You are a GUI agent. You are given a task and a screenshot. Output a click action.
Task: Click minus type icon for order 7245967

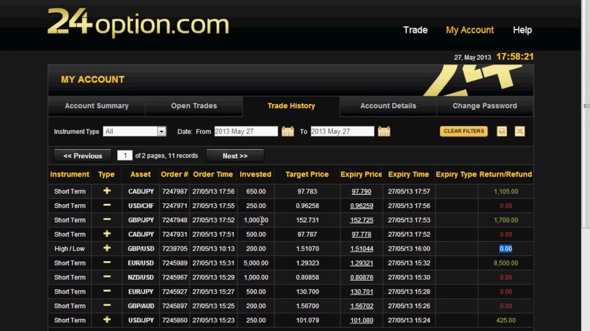(x=107, y=277)
